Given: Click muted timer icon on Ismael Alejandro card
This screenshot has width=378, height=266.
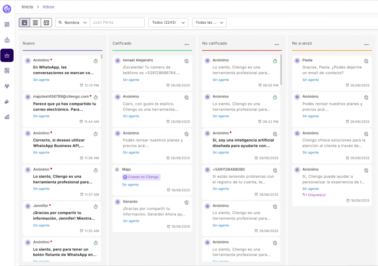Looking at the screenshot, I should pyautogui.click(x=186, y=61).
